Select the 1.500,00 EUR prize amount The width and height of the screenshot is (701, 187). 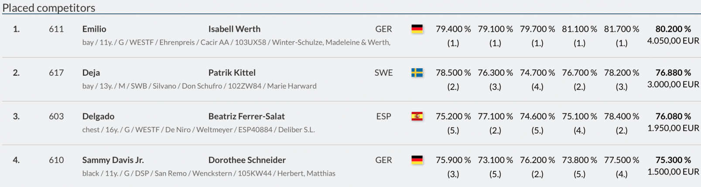673,172
